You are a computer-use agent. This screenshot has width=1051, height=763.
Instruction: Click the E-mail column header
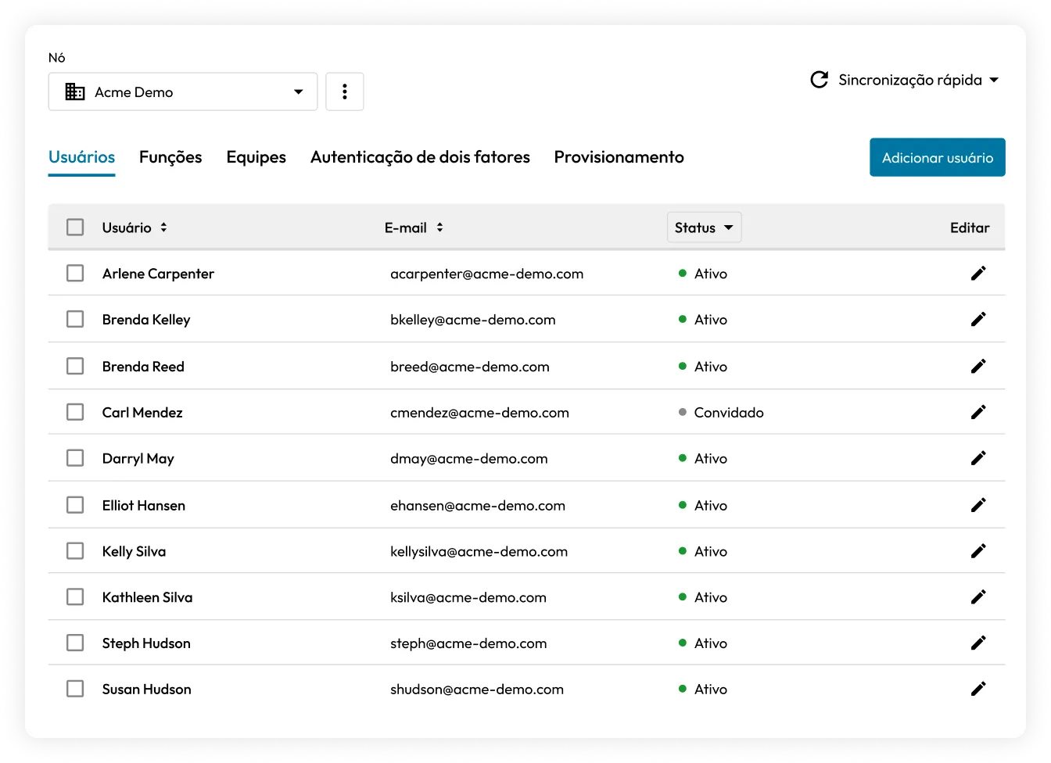[x=406, y=227]
